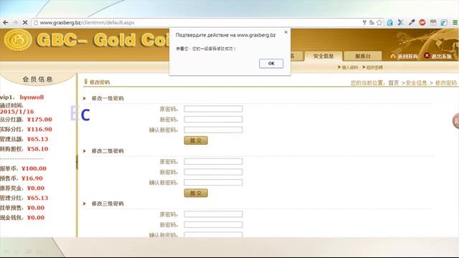
Task: Click the ¥175.00 value
Action: (x=39, y=120)
